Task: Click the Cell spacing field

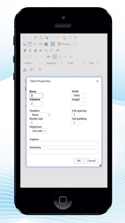Action: coord(76,115)
